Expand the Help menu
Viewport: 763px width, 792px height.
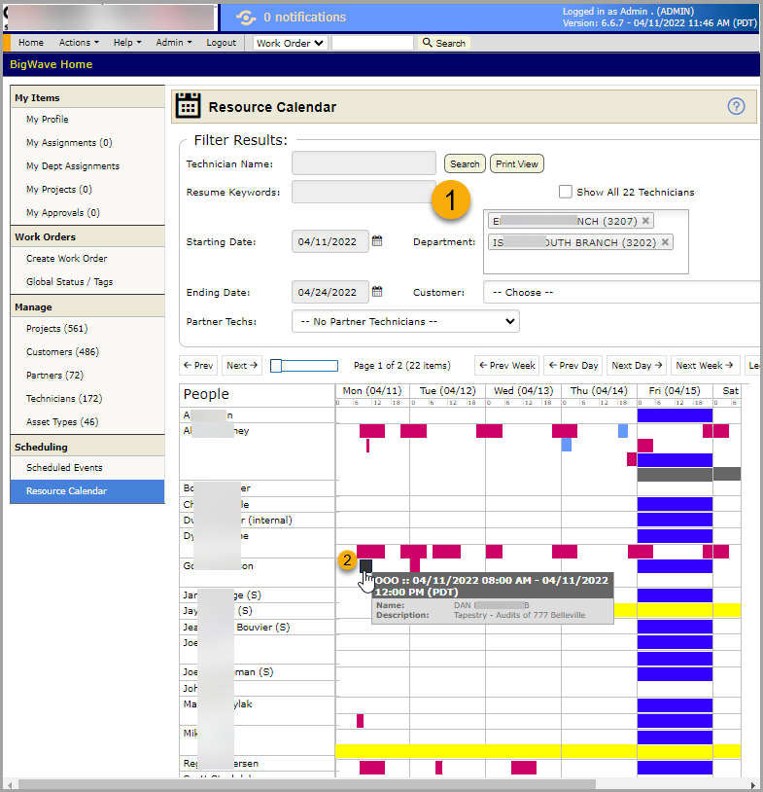click(x=127, y=43)
